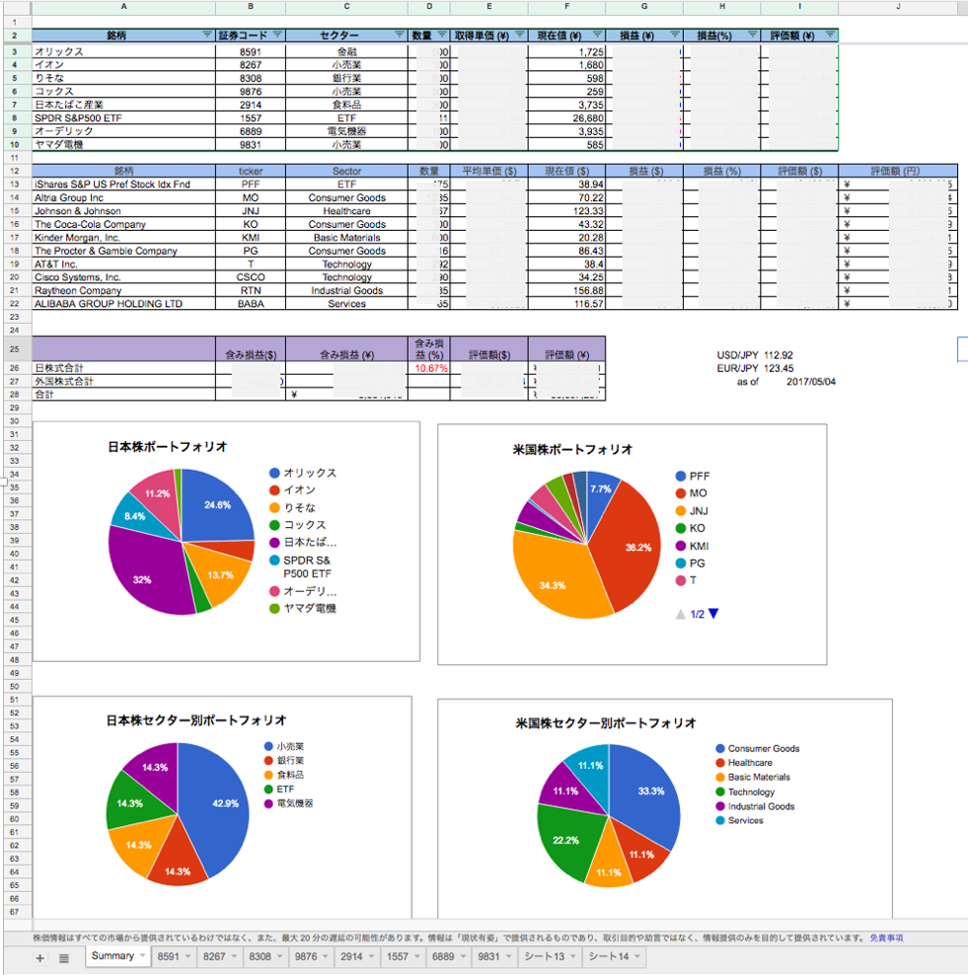This screenshot has height=975, width=968.
Task: Open the 免責事項 disclaimer link
Action: [x=886, y=937]
